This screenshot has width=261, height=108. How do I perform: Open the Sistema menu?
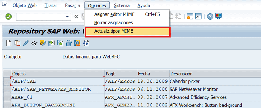coord(122,5)
